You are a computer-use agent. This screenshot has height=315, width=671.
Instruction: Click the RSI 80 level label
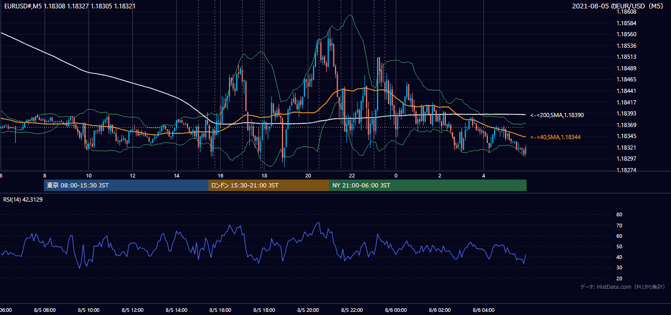tap(619, 215)
